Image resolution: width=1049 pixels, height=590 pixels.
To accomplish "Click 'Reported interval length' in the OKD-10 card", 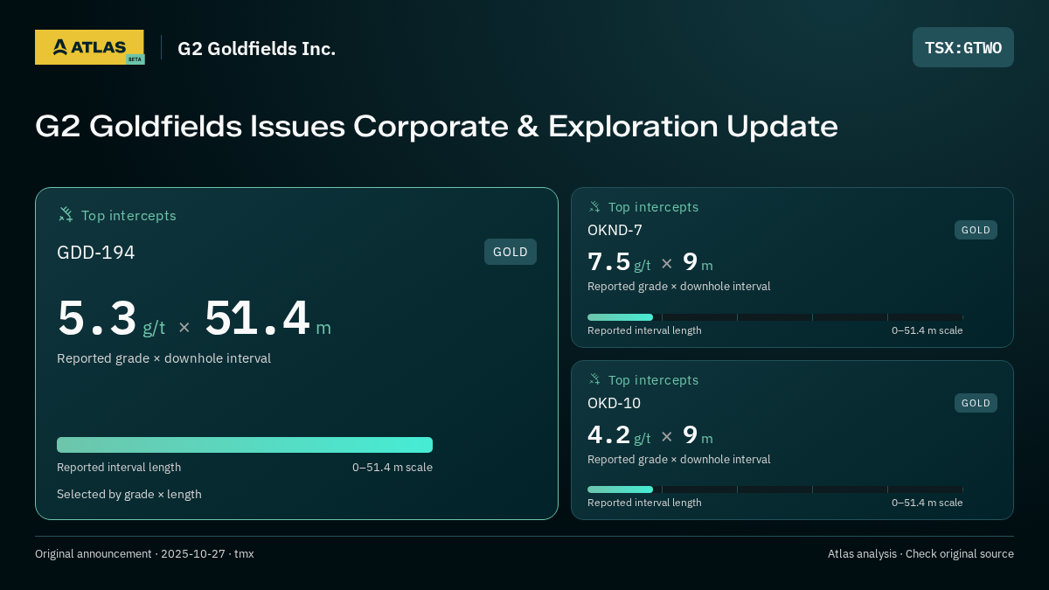I will [x=644, y=503].
